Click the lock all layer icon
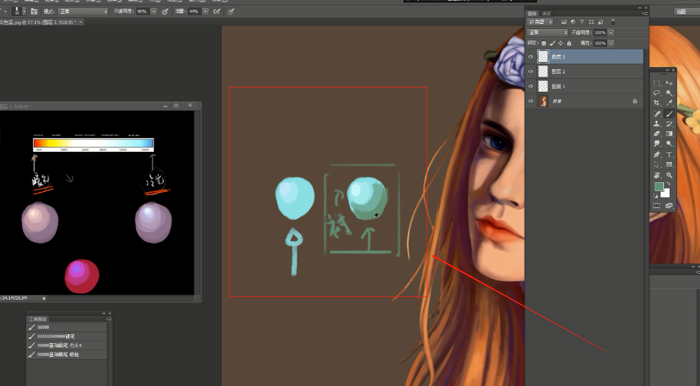Screen dimensions: 700x386 click(569, 43)
